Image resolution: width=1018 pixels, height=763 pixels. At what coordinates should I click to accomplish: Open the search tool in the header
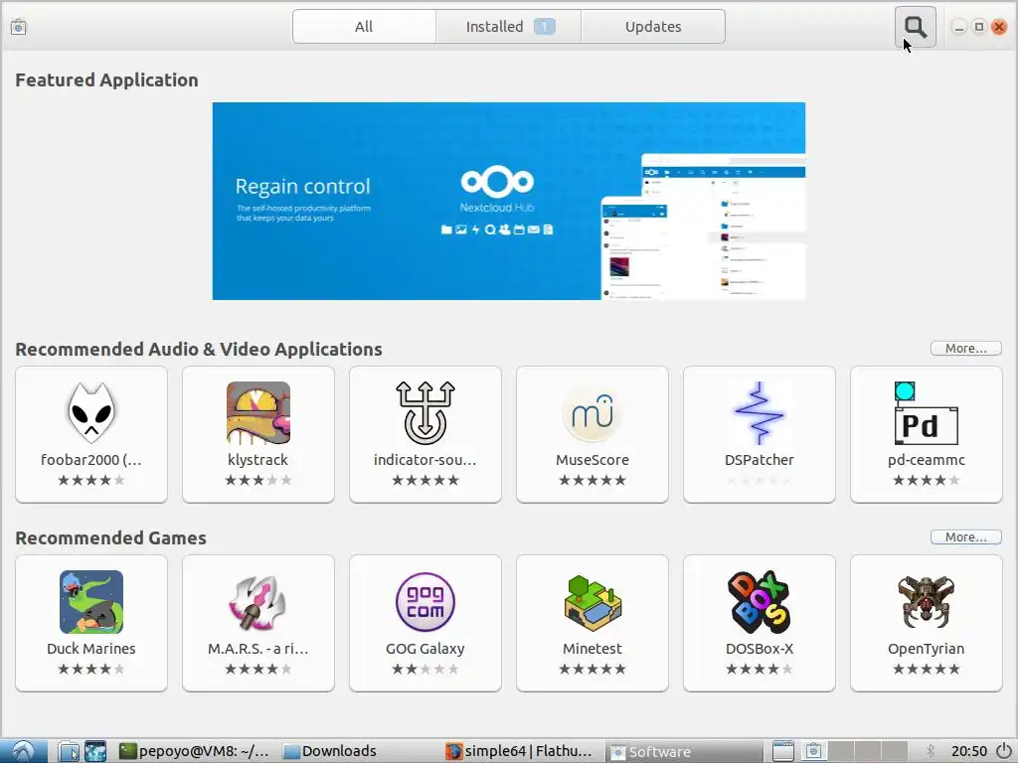tap(915, 27)
